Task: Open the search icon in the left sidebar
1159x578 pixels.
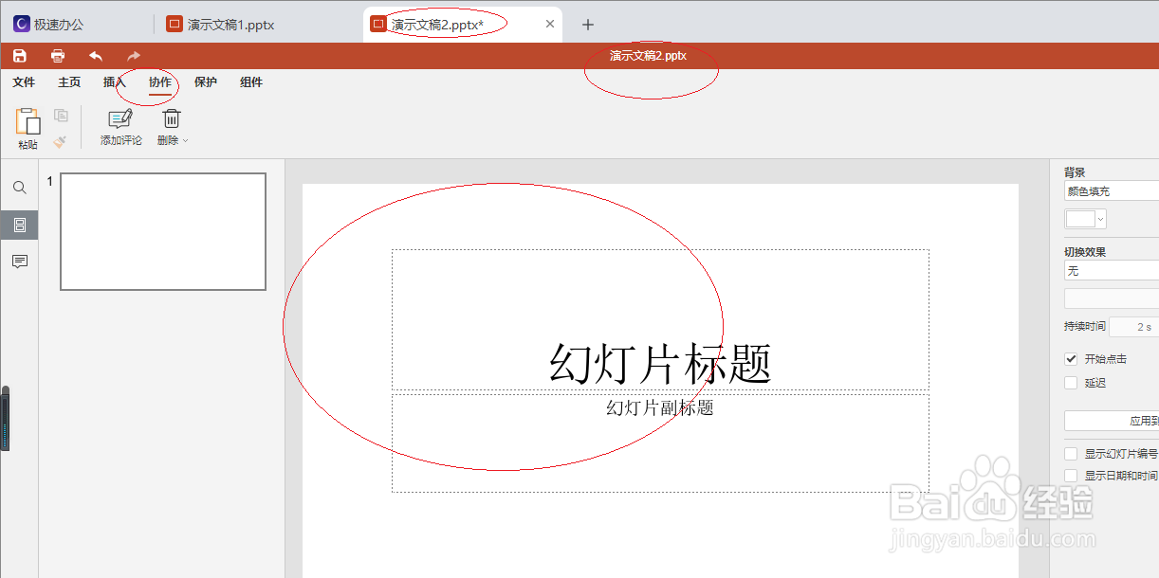Action: [19, 188]
